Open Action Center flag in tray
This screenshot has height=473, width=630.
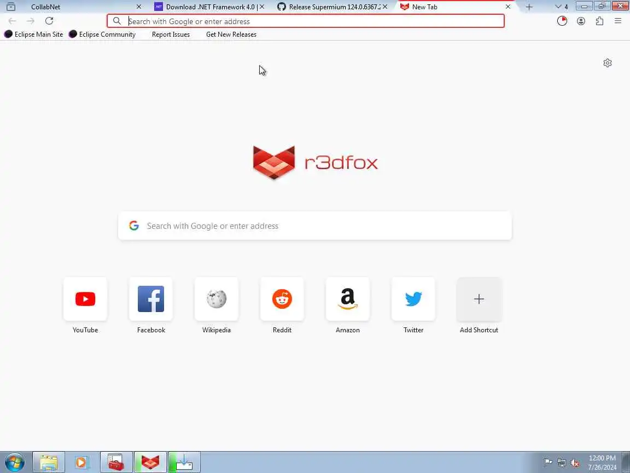[x=547, y=463]
